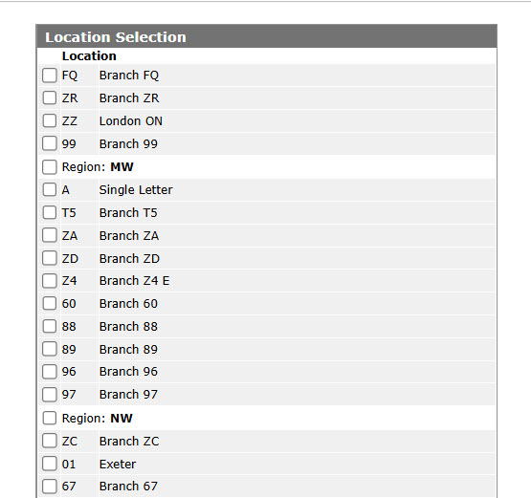Enable the Branch 99 checkbox
Viewport: 531px width, 498px height.
[50, 143]
